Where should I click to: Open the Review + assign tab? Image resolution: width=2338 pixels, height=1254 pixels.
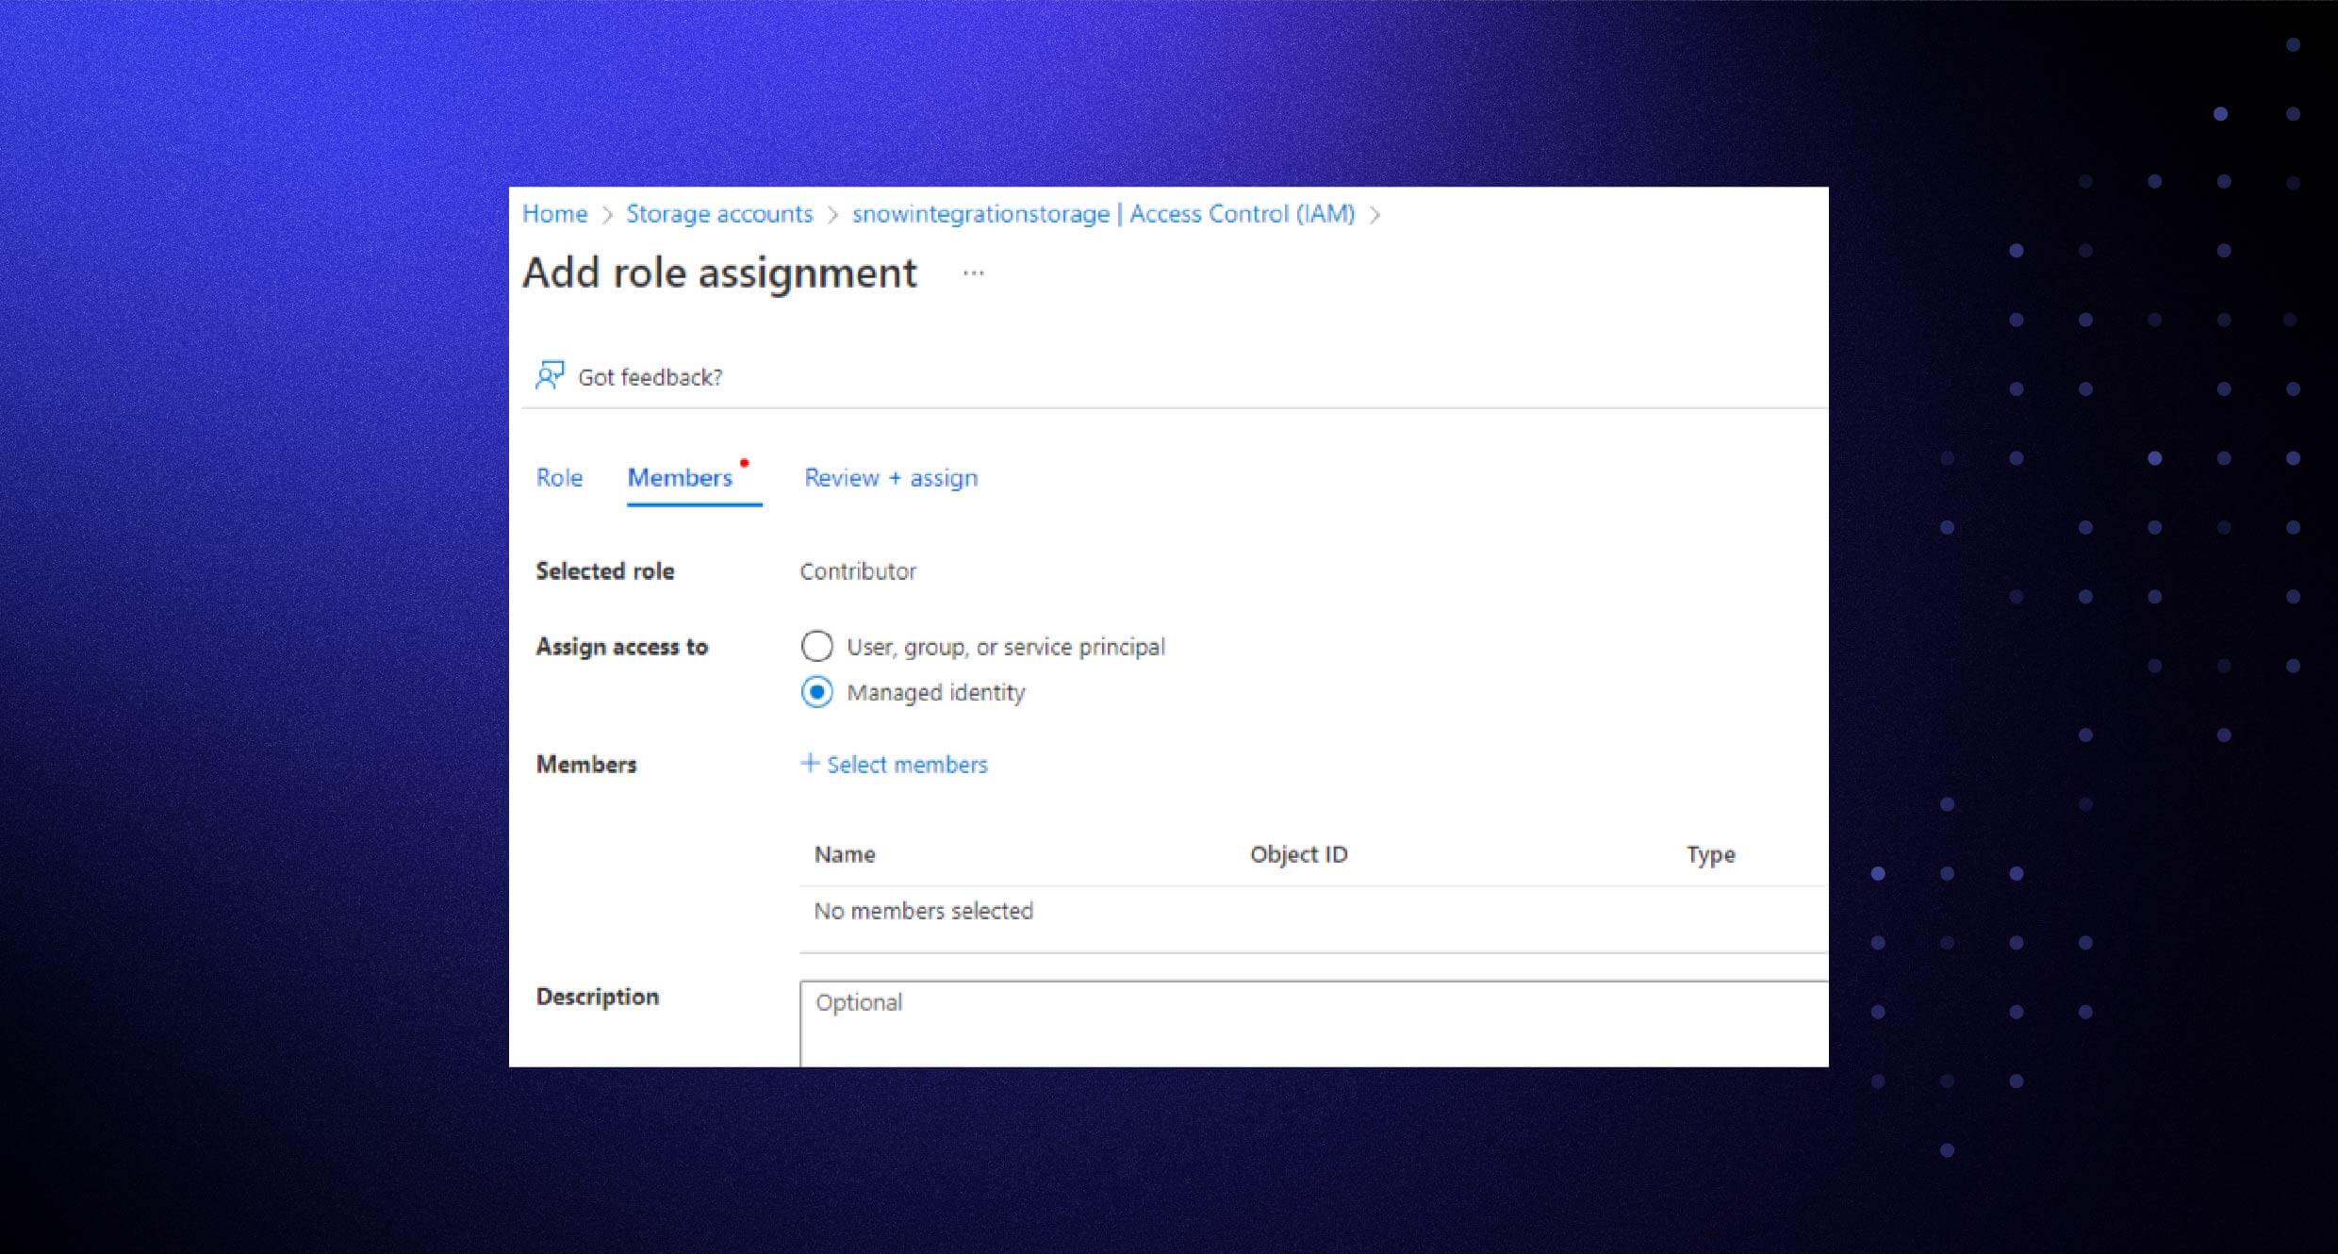pyautogui.click(x=890, y=478)
